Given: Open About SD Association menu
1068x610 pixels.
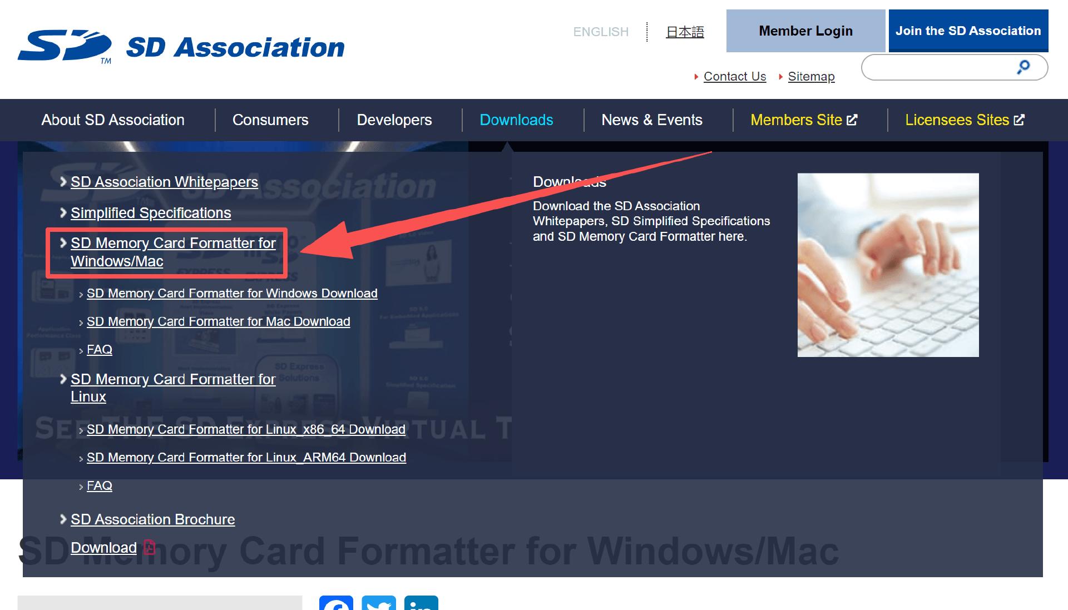Looking at the screenshot, I should pyautogui.click(x=113, y=120).
